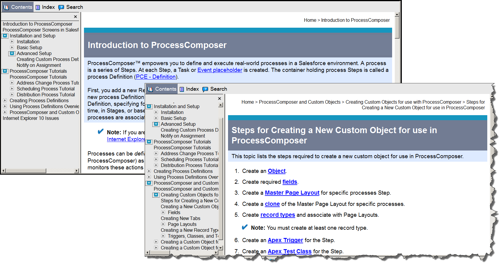Viewport: 502px width, 263px height.
Task: Select Creating New Tabs in the front tree
Action: 181,218
